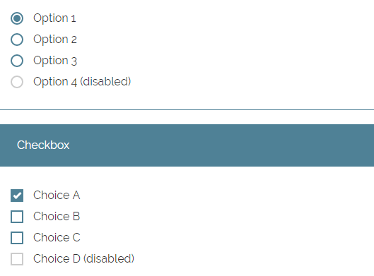The width and height of the screenshot is (374, 276).
Task: Enable the Choice C checkbox
Action: click(x=17, y=238)
